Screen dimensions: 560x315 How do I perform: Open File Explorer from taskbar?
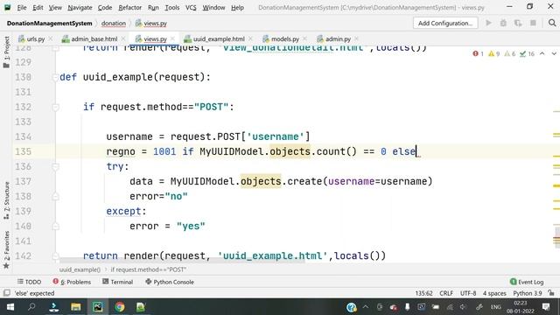pyautogui.click(x=76, y=307)
